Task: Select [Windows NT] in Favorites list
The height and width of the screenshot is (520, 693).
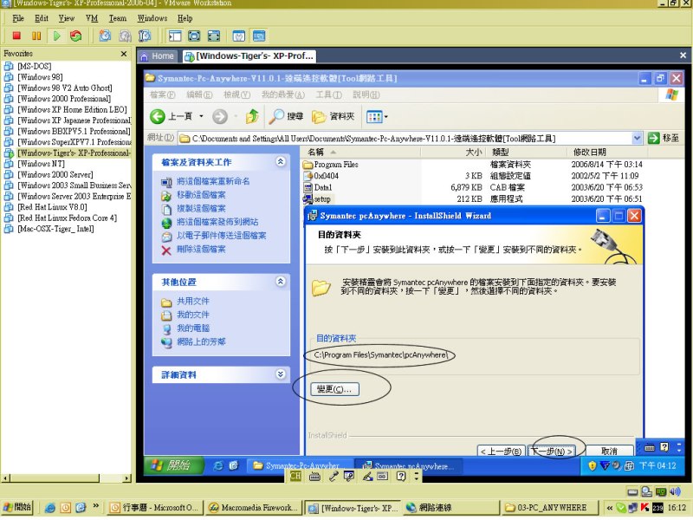Action: (41, 164)
